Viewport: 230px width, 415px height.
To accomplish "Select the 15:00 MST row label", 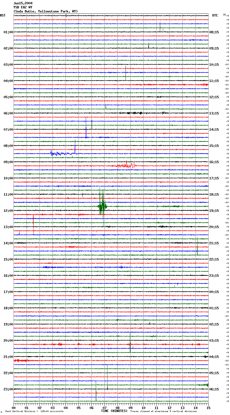I will click(8, 259).
